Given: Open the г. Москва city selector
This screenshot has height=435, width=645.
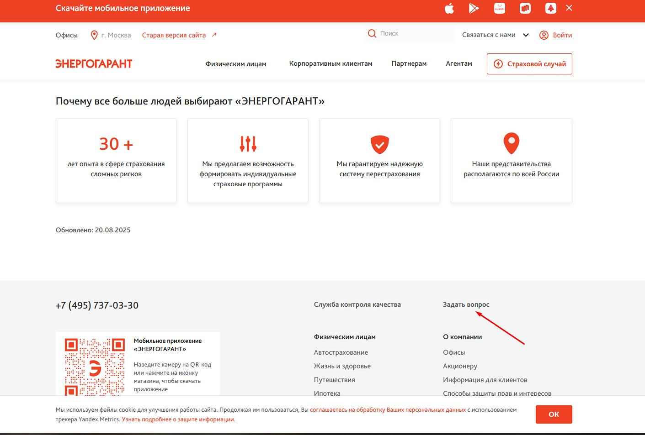Looking at the screenshot, I should 111,35.
